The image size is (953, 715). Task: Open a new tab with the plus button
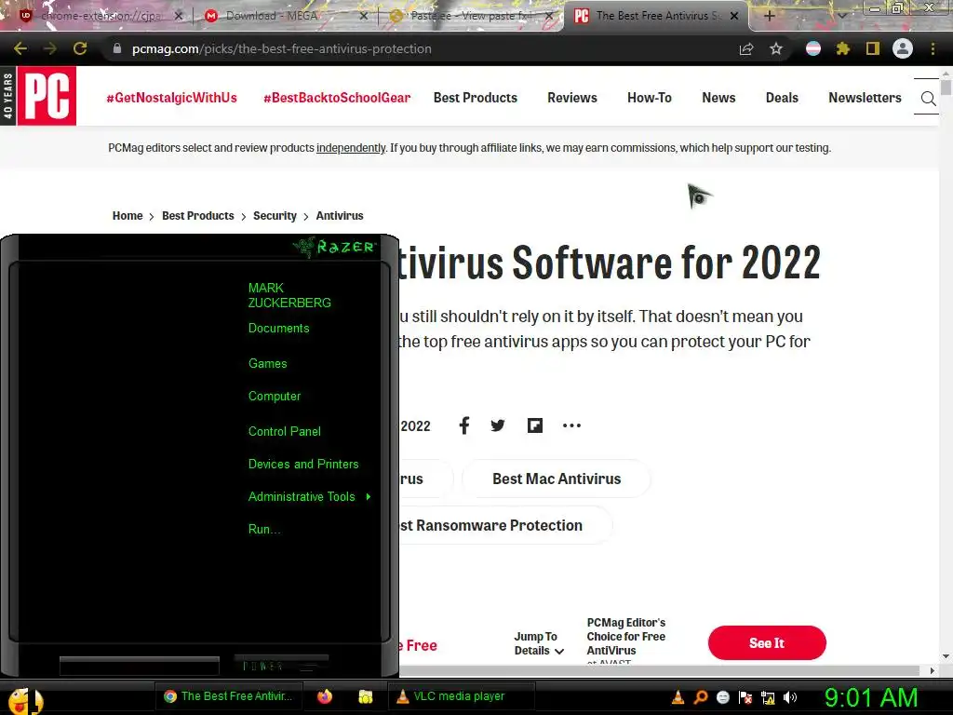pyautogui.click(x=769, y=16)
